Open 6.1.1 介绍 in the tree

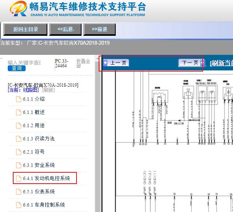(x=34, y=99)
